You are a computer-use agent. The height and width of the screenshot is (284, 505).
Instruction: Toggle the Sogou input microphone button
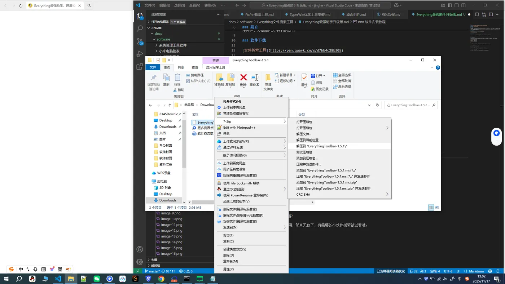(x=35, y=269)
